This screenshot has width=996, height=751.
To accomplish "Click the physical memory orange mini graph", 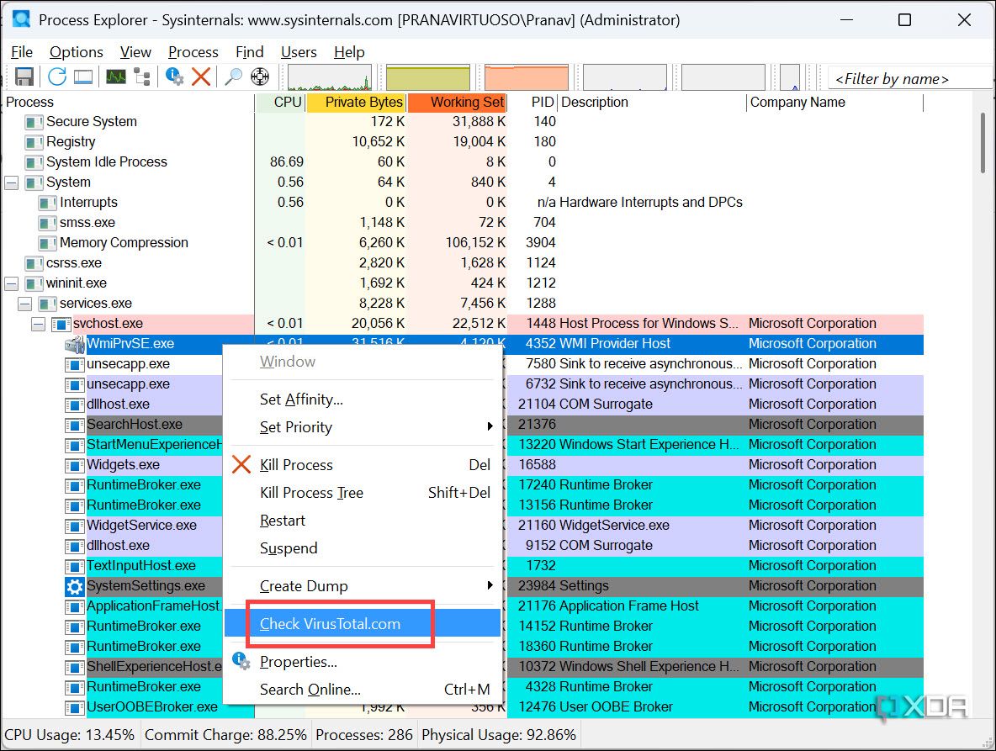I will pos(527,77).
